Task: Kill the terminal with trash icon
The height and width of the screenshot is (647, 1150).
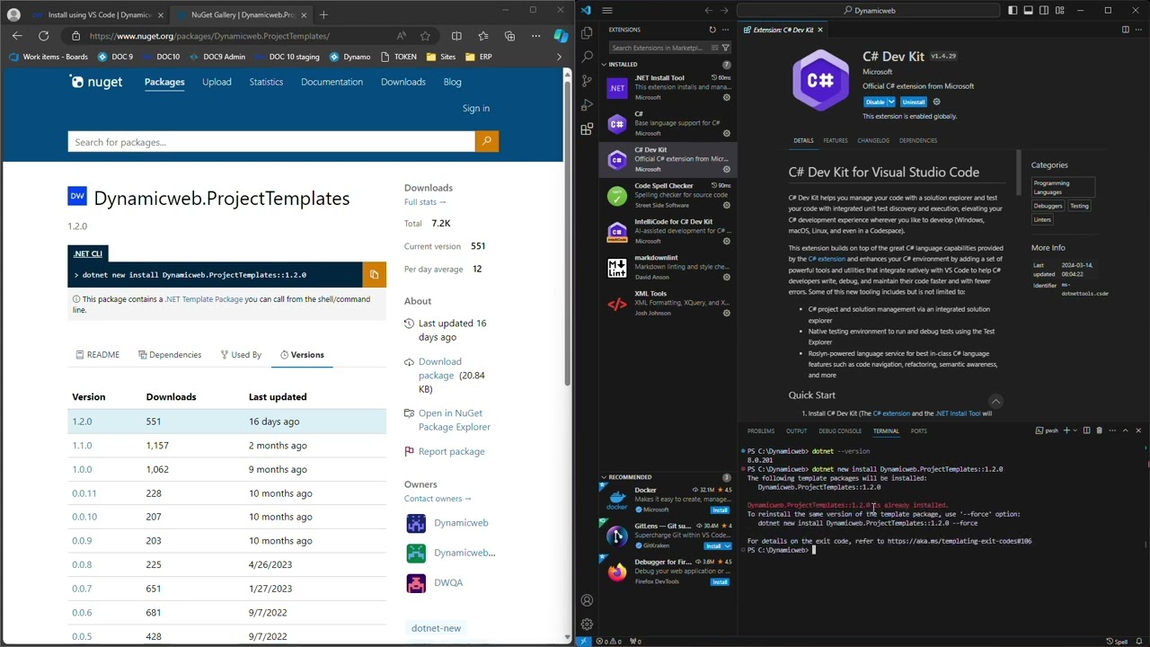Action: (x=1099, y=430)
